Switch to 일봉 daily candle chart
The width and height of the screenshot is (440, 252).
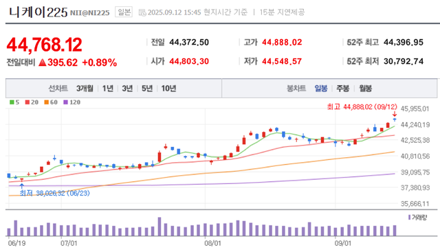[321, 89]
